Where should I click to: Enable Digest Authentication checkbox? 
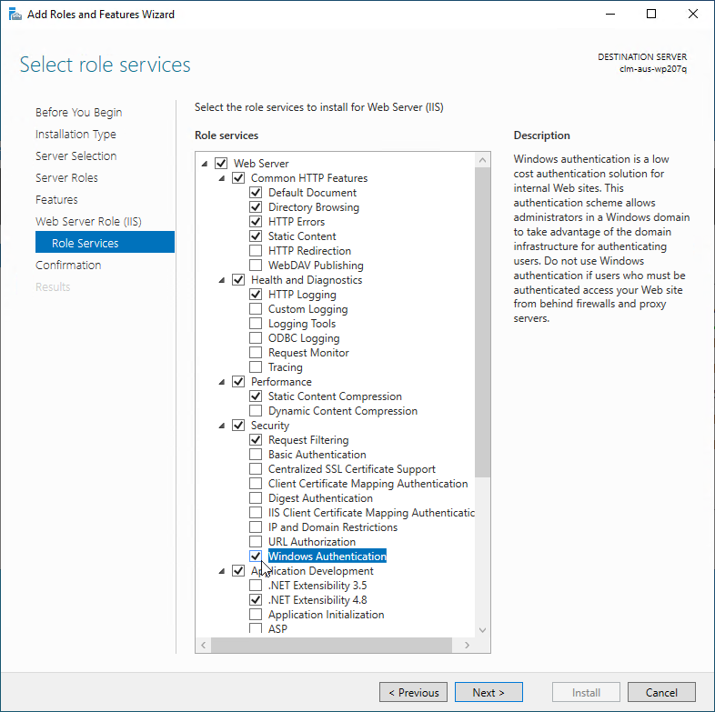point(256,498)
